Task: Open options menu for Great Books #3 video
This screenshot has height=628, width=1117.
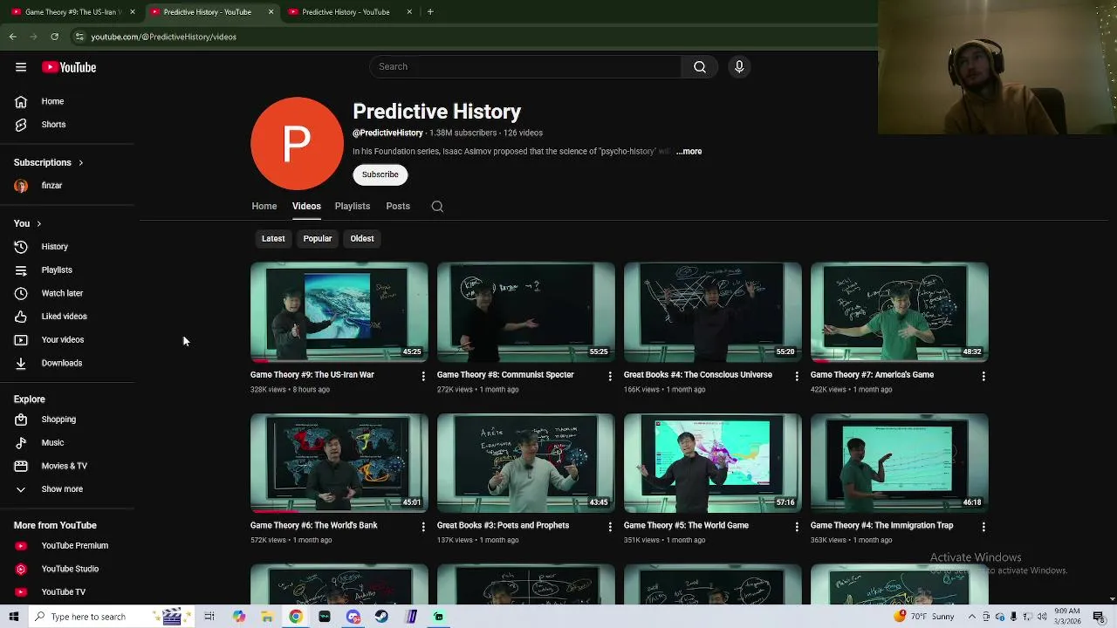Action: (x=610, y=527)
